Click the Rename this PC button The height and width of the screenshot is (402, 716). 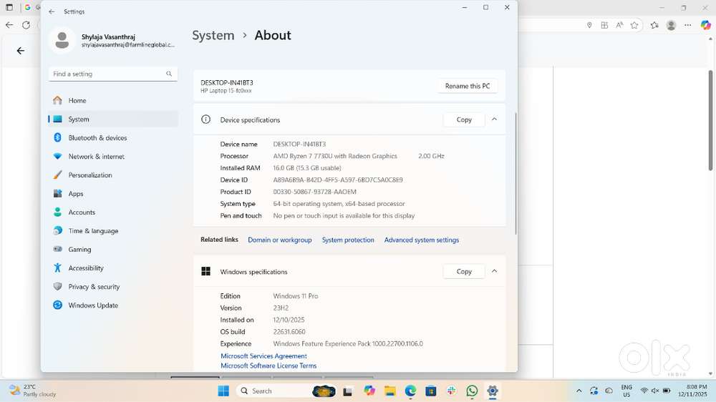click(x=468, y=86)
